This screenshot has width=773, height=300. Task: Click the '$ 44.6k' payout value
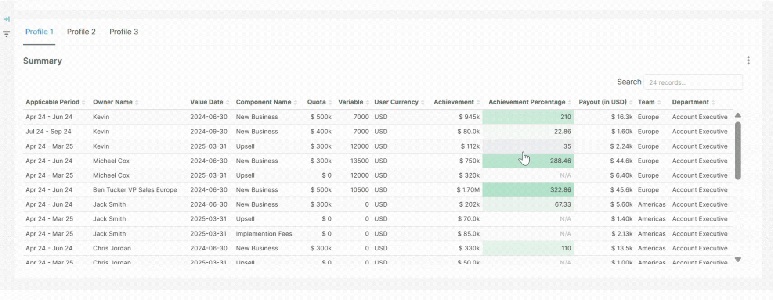[x=621, y=161]
